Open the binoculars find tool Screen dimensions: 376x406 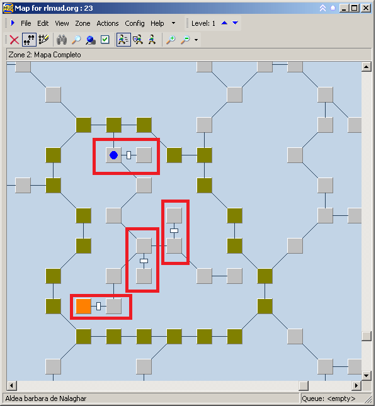pos(62,40)
